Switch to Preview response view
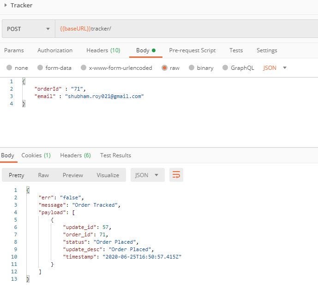The image size is (318, 290). [x=73, y=175]
